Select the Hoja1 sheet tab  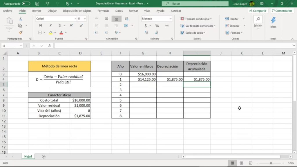point(28,157)
